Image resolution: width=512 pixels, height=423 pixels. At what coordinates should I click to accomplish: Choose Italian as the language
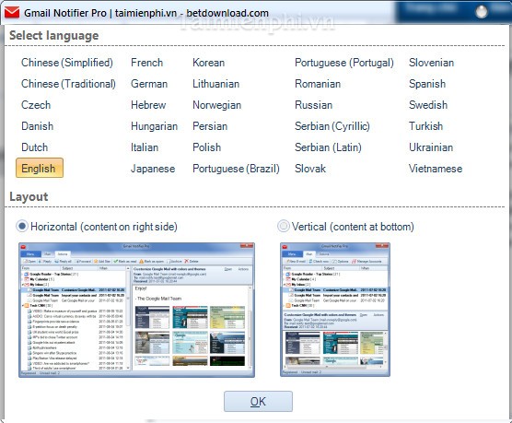tap(145, 147)
